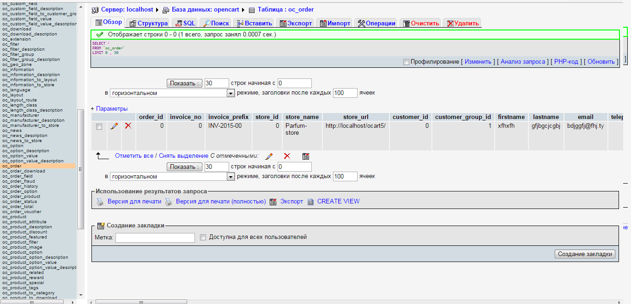The width and height of the screenshot is (631, 304).
Task: Enable the 'Профилирование' checkbox
Action: click(406, 62)
